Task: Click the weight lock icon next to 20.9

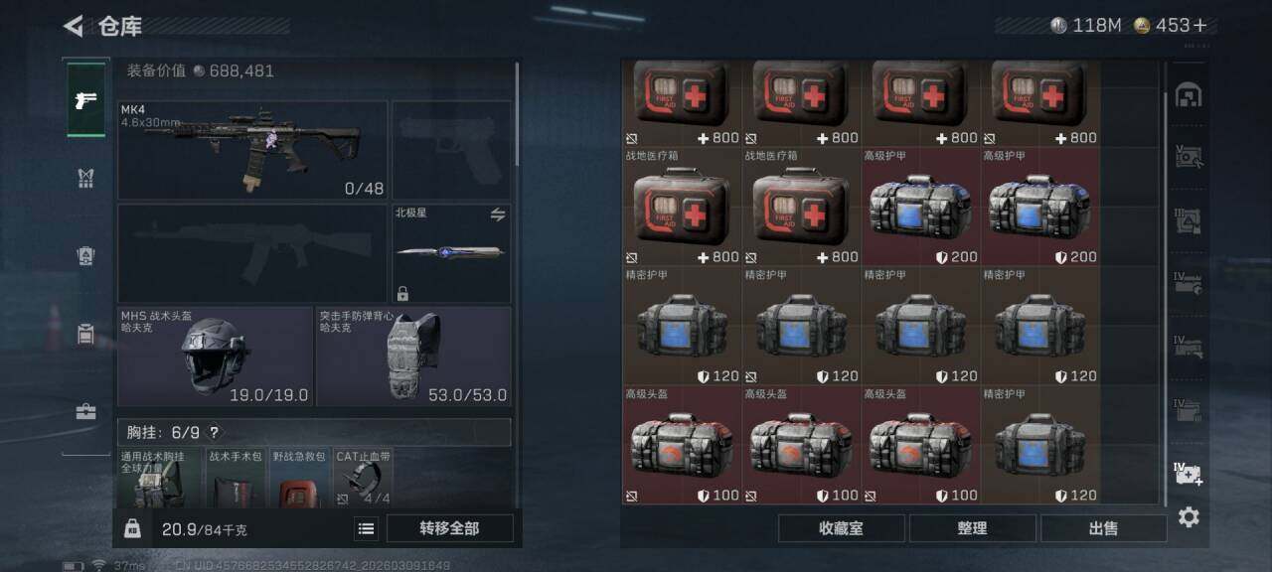Action: point(132,529)
